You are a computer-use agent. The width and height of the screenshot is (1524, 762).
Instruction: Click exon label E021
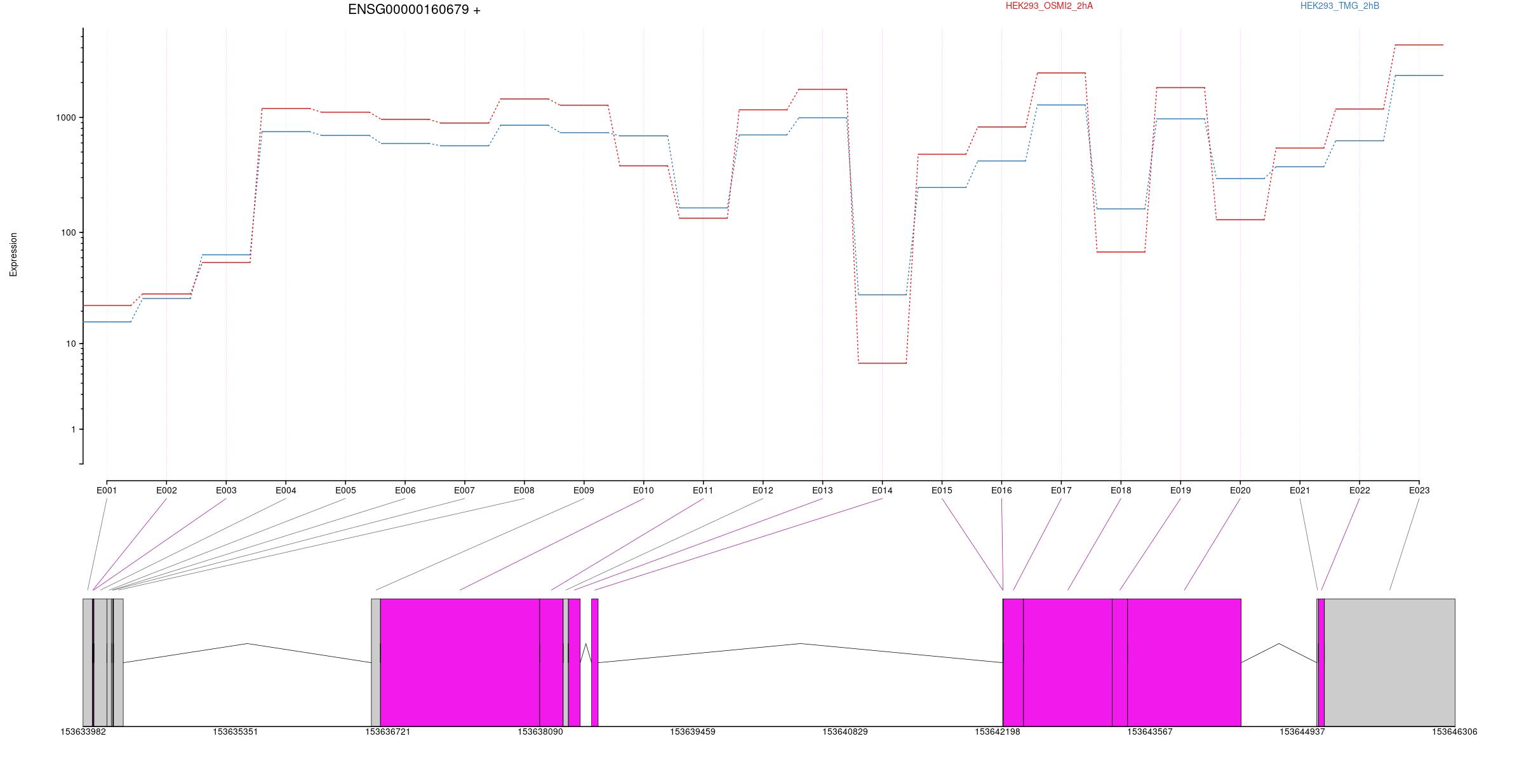pos(1300,490)
